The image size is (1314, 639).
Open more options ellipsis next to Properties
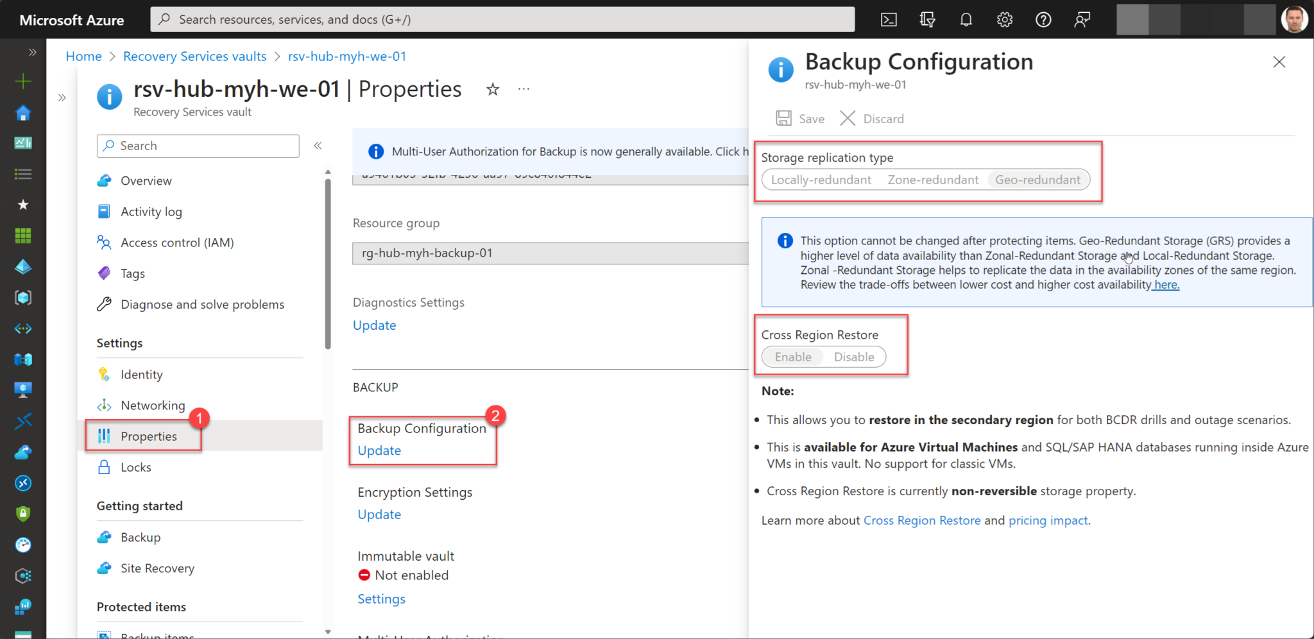524,89
